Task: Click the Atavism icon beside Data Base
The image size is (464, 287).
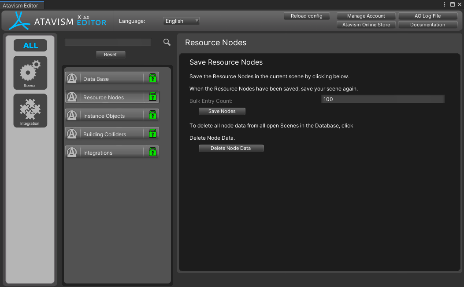Action: tap(72, 79)
